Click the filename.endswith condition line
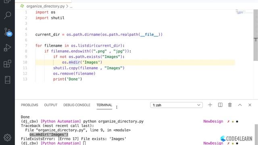 (88, 51)
